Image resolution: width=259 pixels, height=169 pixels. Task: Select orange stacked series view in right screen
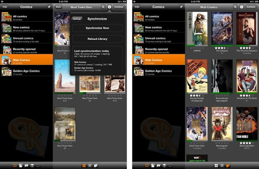click(228, 165)
